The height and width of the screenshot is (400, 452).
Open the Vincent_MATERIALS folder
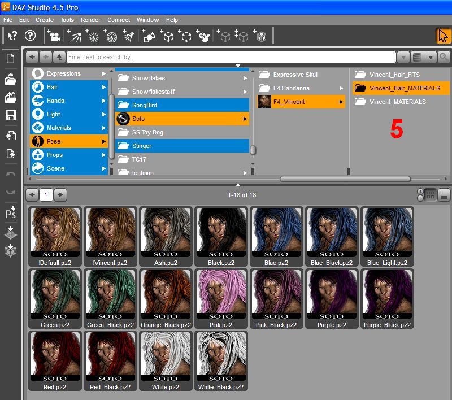tap(401, 102)
